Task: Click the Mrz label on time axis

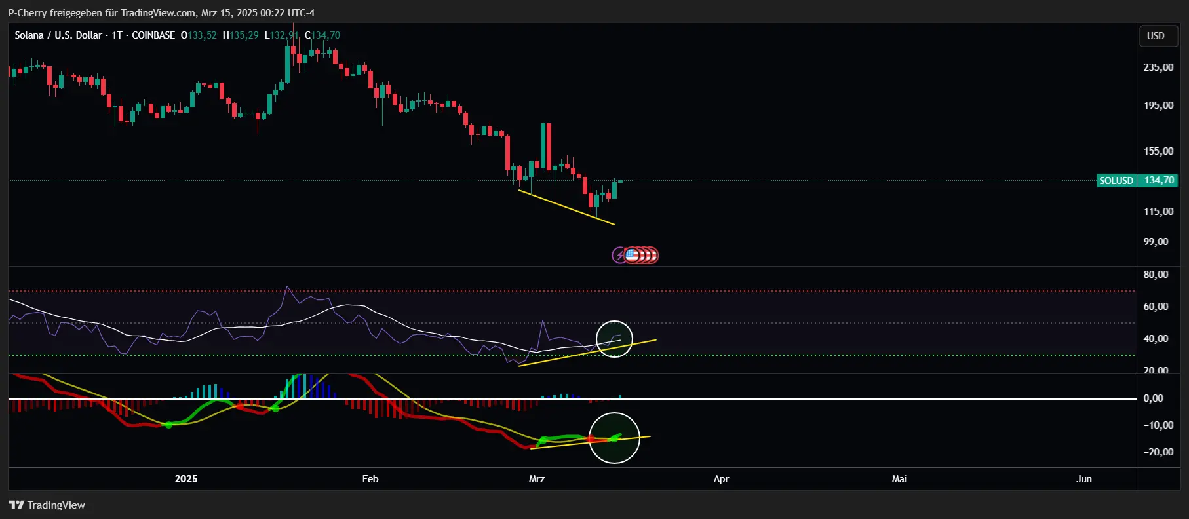Action: pyautogui.click(x=537, y=479)
